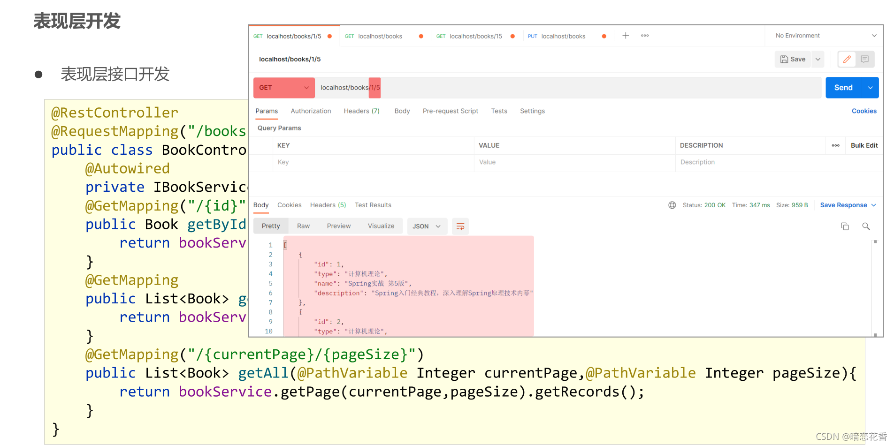Select the Raw view mode
Image resolution: width=894 pixels, height=445 pixels.
pos(303,226)
